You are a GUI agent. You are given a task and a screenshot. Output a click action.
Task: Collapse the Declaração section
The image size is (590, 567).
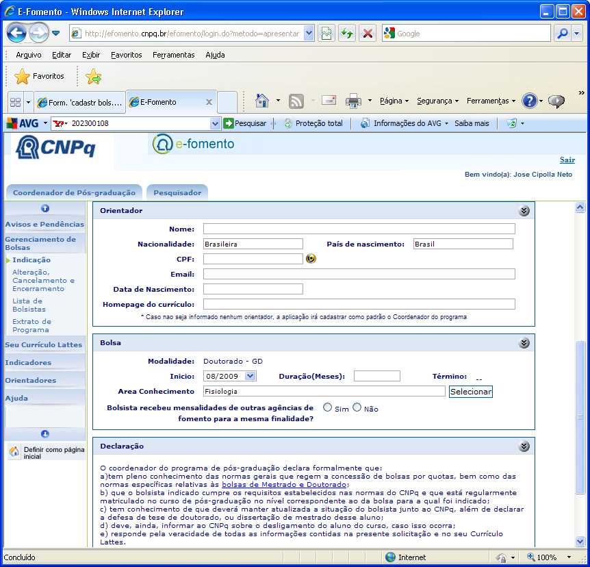(x=524, y=446)
